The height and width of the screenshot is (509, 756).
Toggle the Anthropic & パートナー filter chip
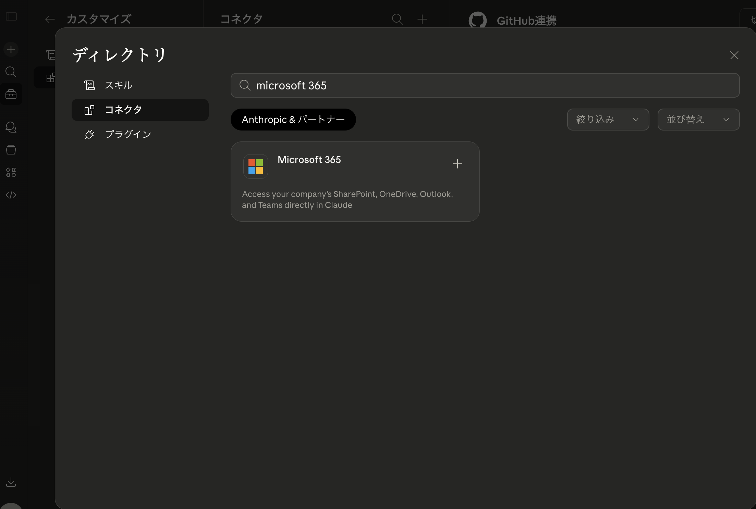(x=293, y=120)
